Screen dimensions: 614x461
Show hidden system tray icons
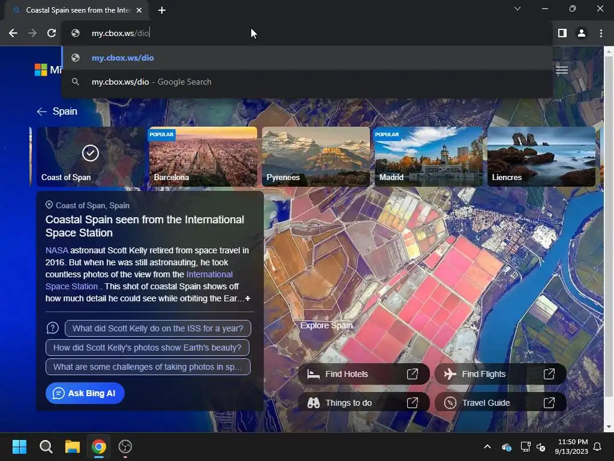tap(487, 447)
